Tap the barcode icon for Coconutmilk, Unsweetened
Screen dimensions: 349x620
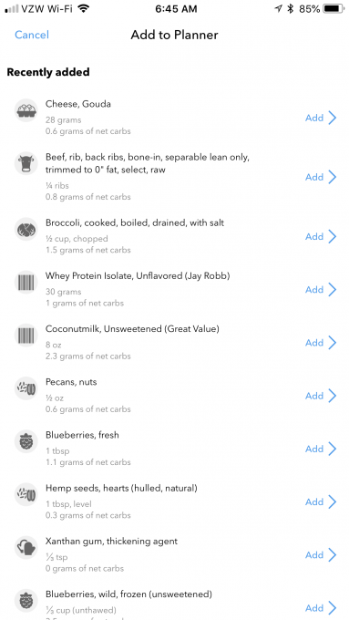(x=26, y=336)
